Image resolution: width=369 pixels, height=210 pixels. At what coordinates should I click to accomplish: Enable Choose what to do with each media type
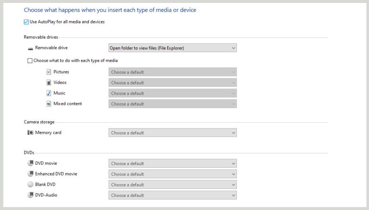tap(30, 61)
